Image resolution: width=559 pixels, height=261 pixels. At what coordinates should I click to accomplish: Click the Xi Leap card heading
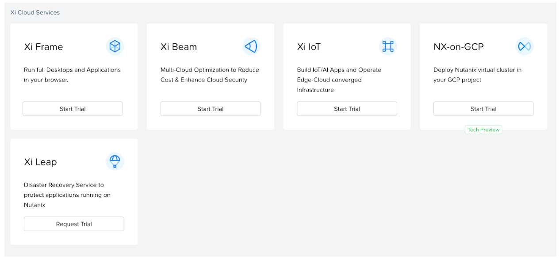[x=40, y=162]
